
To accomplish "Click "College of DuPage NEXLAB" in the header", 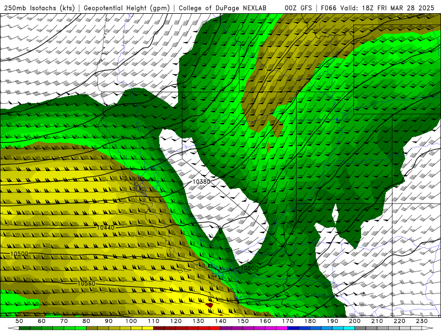I will (223, 8).
